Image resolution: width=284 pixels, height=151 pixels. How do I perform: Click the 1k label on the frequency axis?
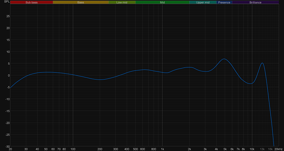point(162,149)
